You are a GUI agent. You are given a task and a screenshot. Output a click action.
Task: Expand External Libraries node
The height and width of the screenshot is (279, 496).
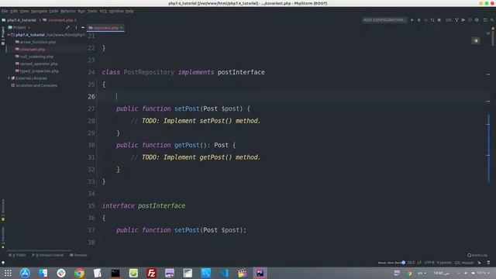pyautogui.click(x=9, y=78)
